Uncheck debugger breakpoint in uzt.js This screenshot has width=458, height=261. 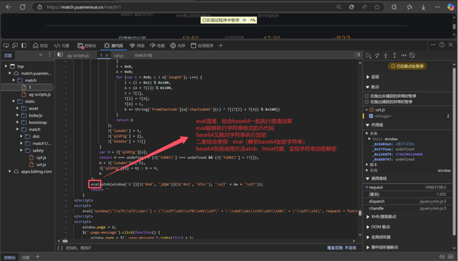click(371, 116)
